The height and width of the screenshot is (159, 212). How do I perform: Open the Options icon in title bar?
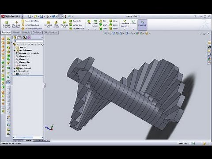click(x=69, y=16)
